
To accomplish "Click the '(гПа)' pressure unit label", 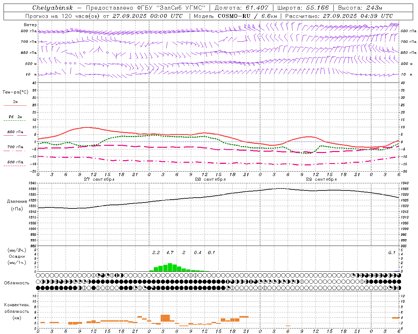I will 17,209.
